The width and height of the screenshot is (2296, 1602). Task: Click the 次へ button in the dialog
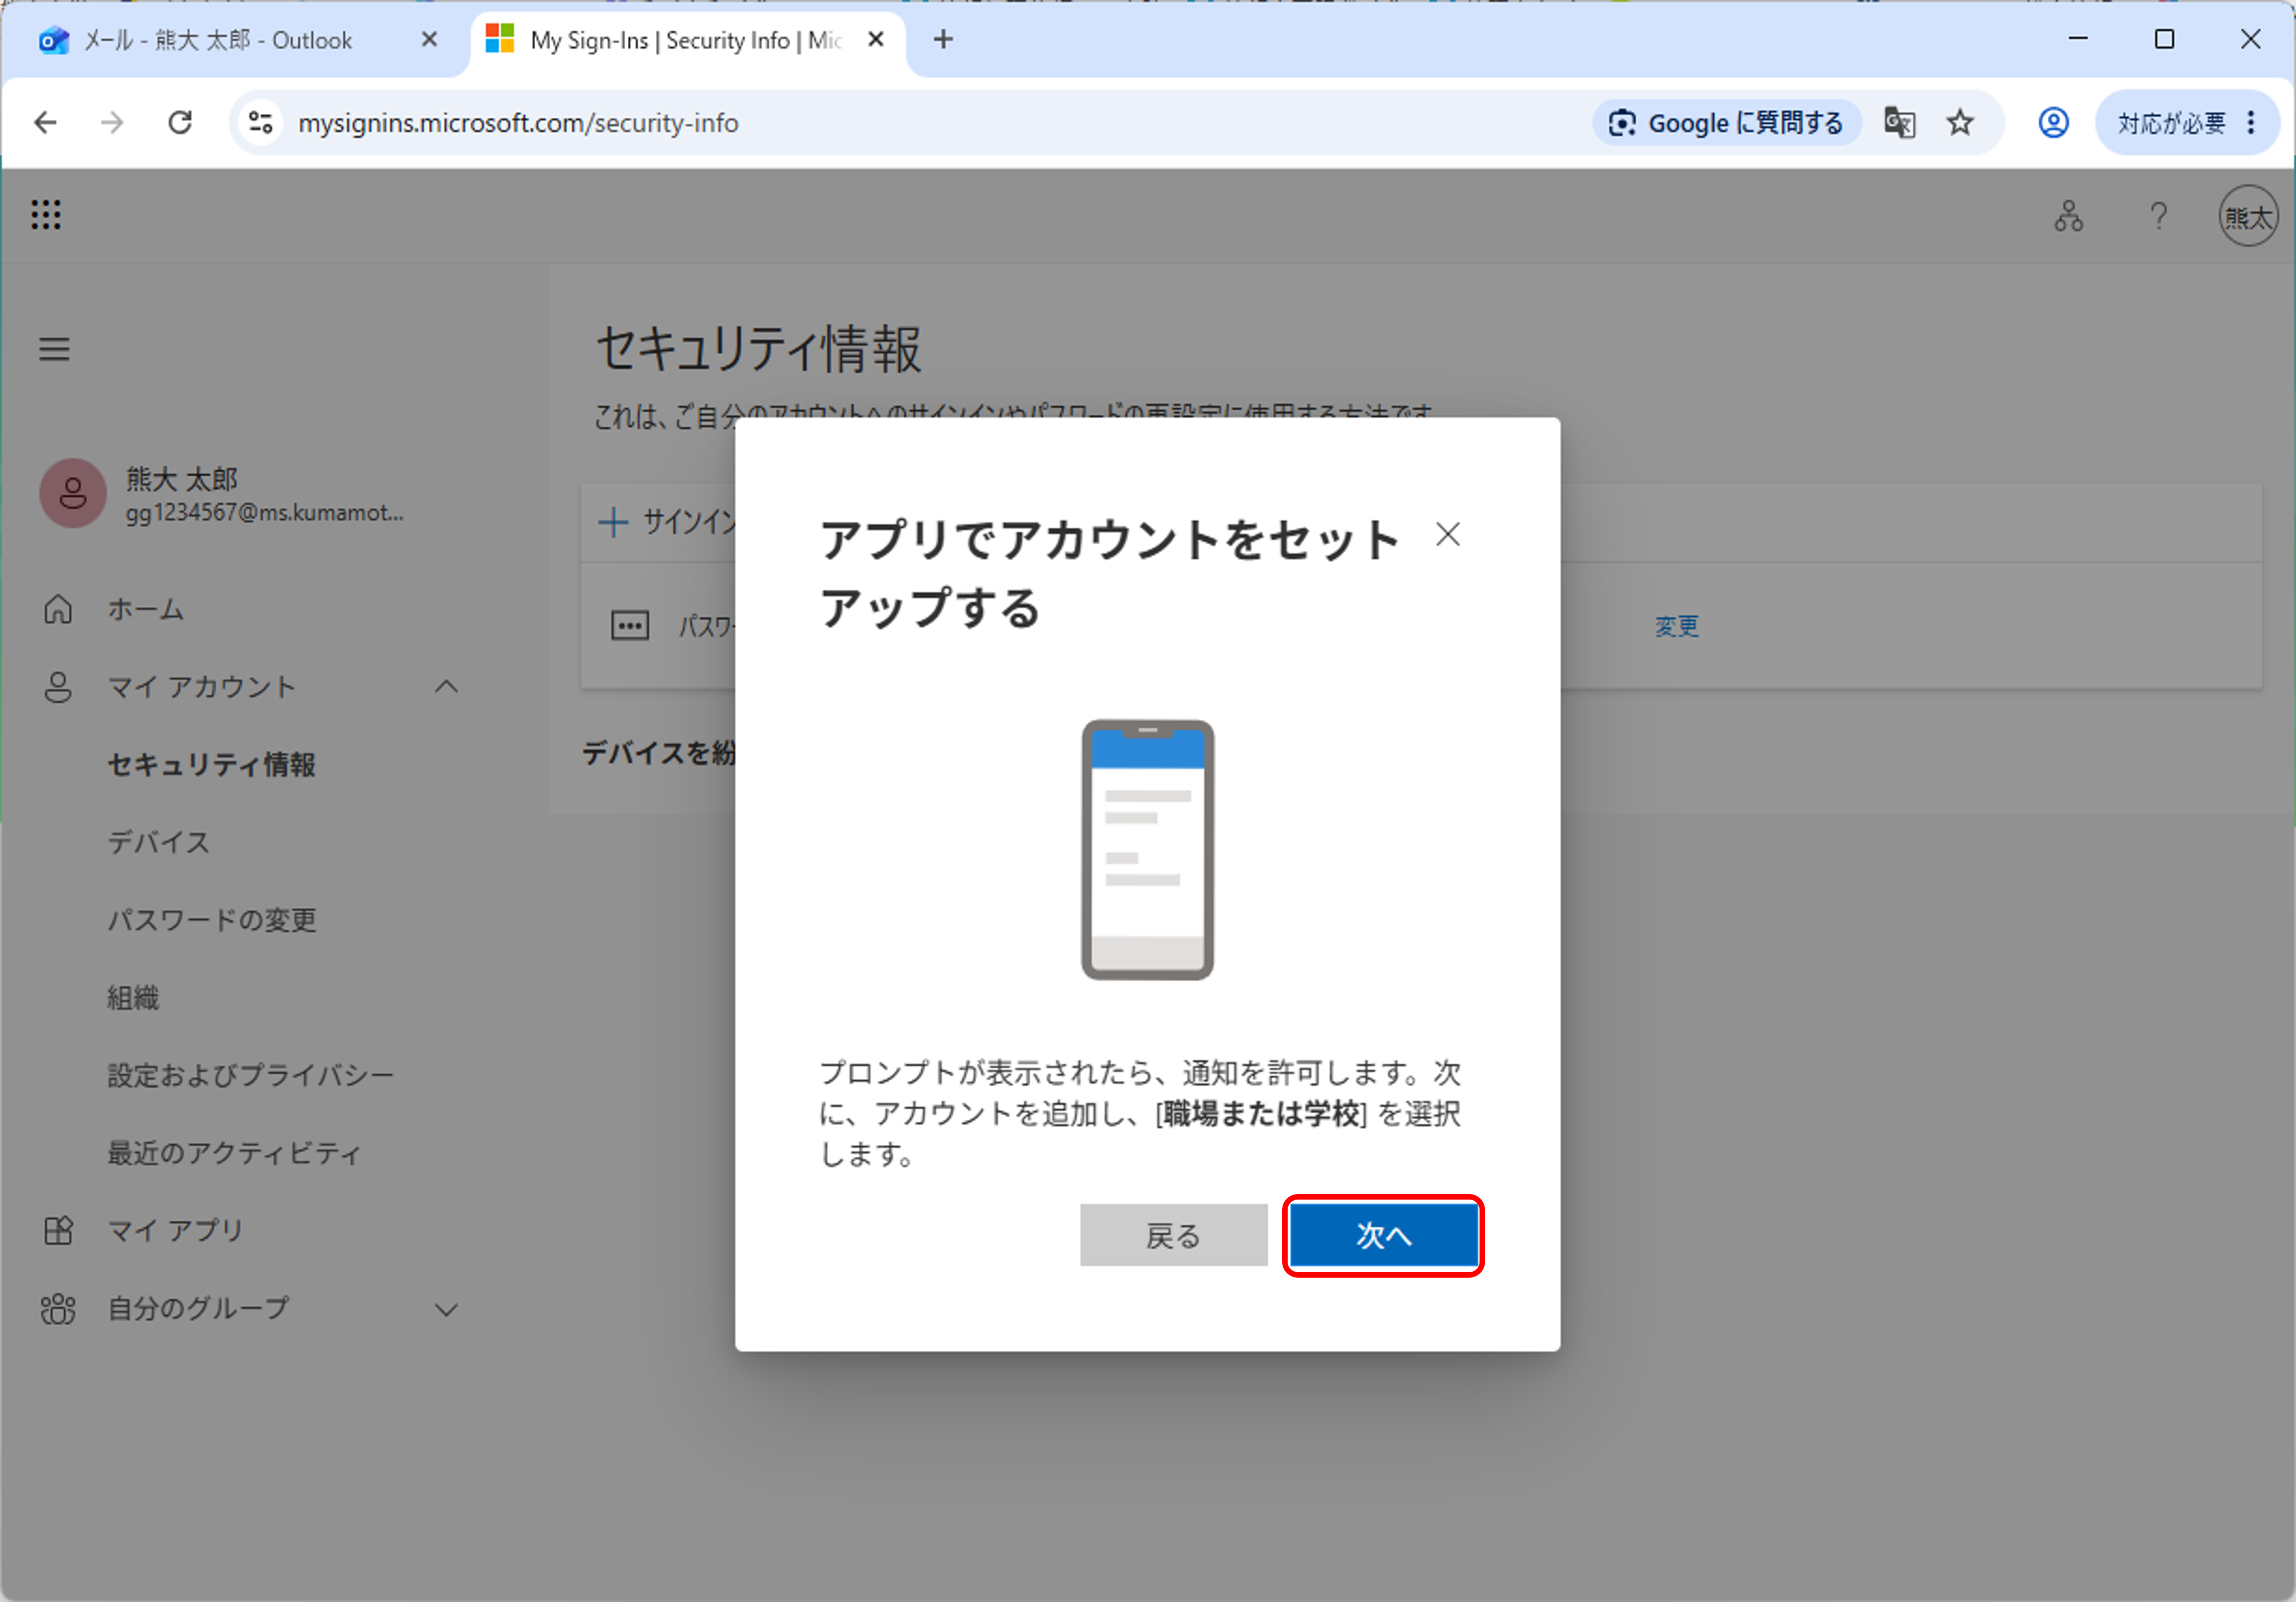pos(1383,1235)
